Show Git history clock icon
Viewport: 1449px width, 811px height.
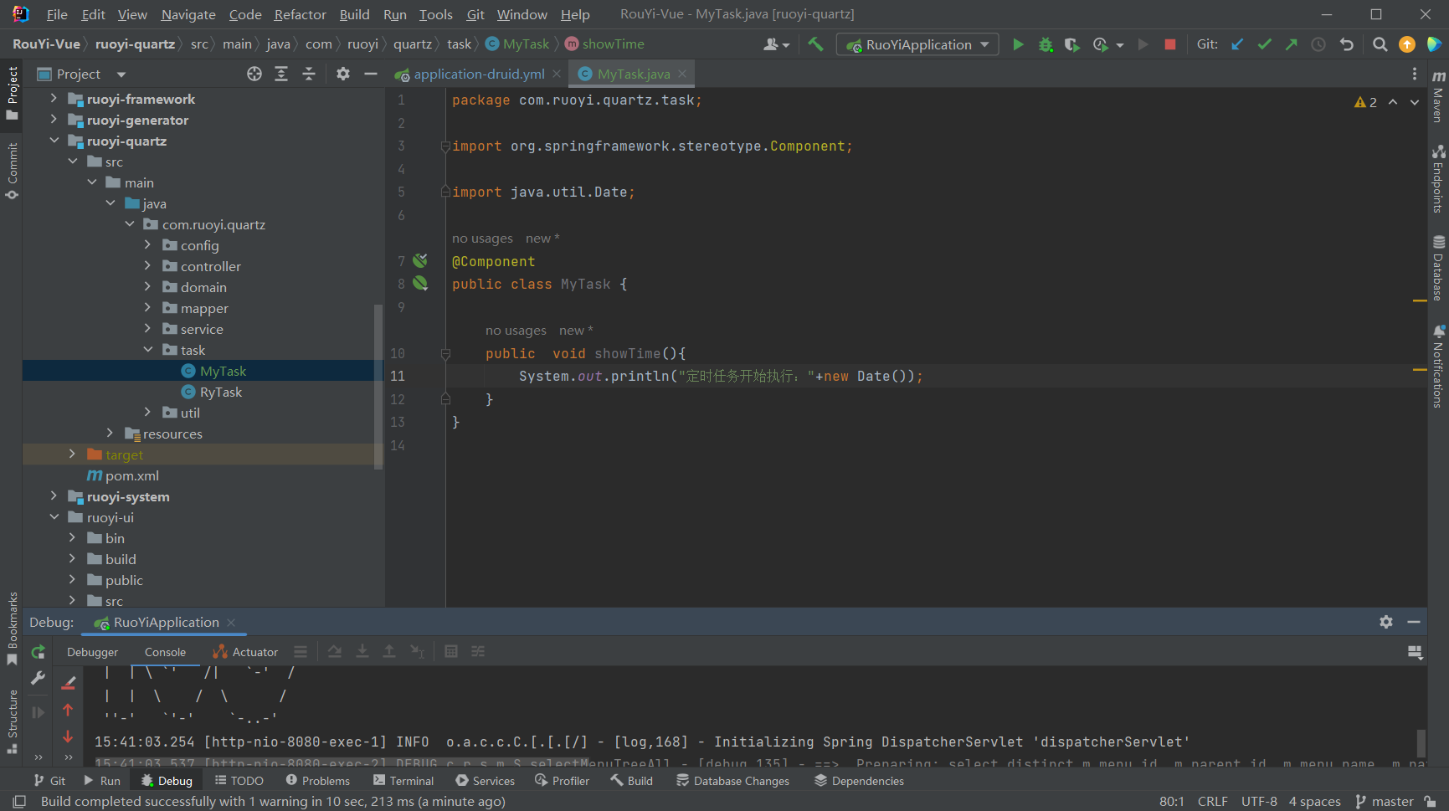tap(1318, 44)
